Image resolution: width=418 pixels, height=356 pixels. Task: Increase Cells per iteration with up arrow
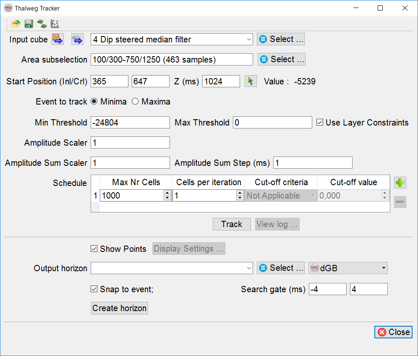tap(240, 193)
